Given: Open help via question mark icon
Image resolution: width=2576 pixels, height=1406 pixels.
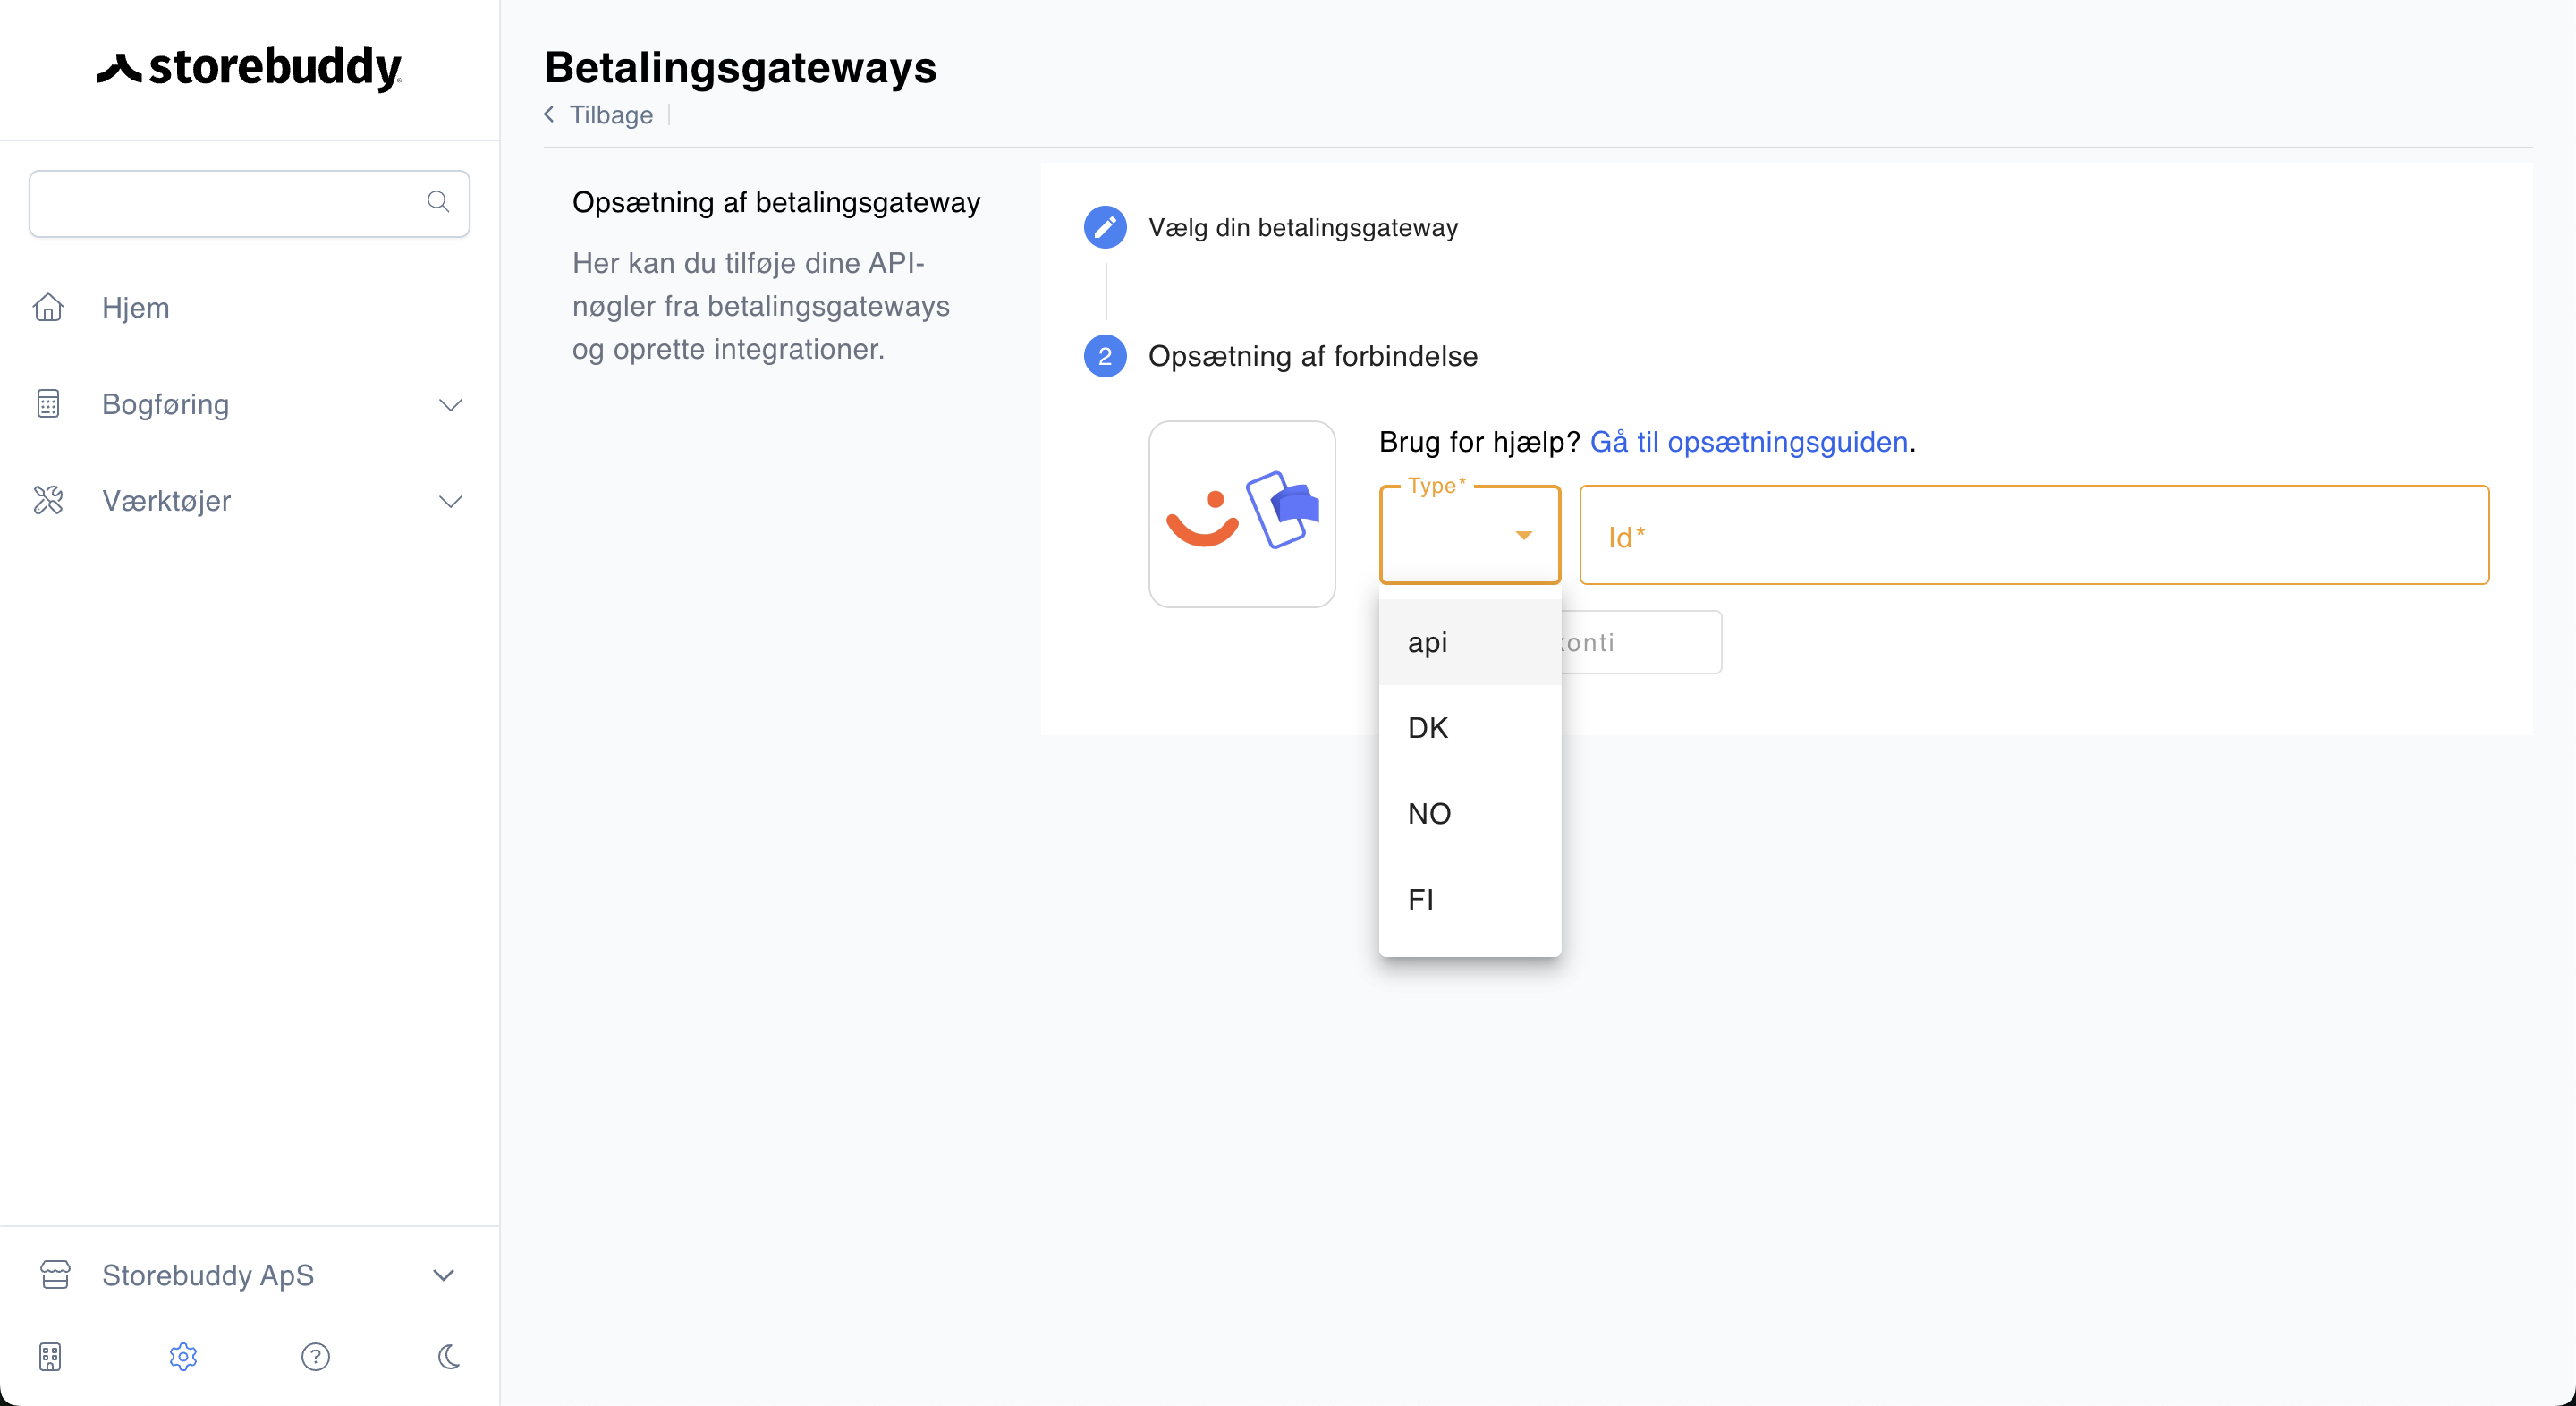Looking at the screenshot, I should tap(316, 1356).
